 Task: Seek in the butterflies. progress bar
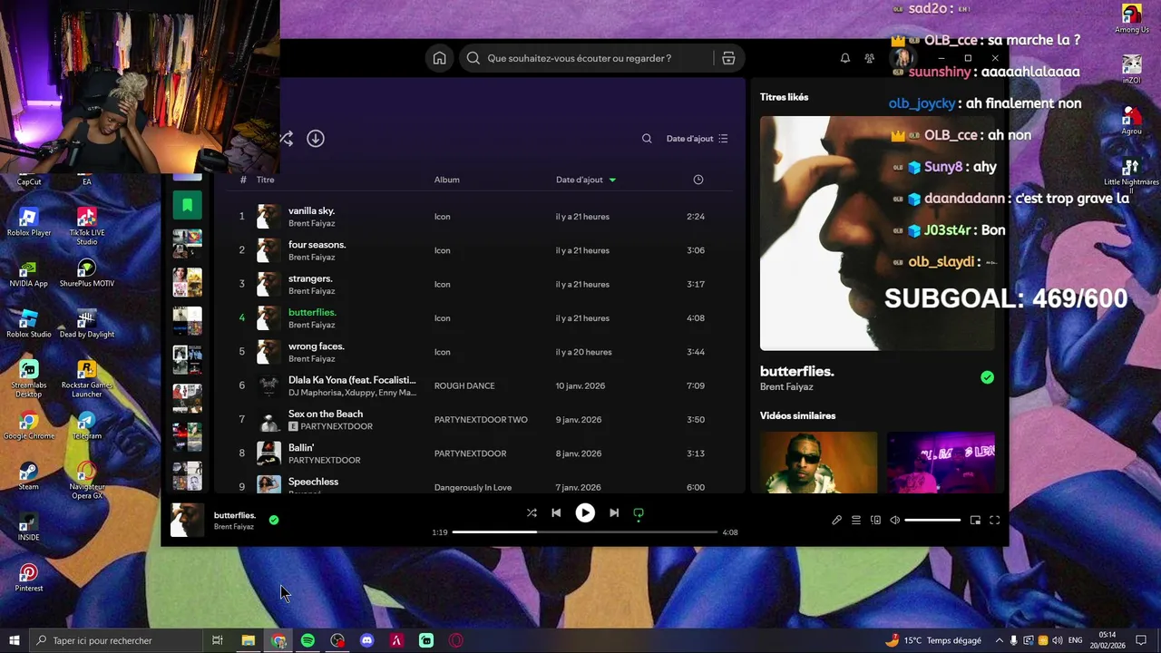click(x=585, y=532)
